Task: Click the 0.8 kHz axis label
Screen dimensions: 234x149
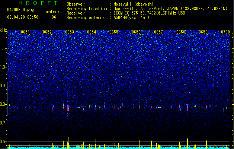Action: [x=3, y=104]
